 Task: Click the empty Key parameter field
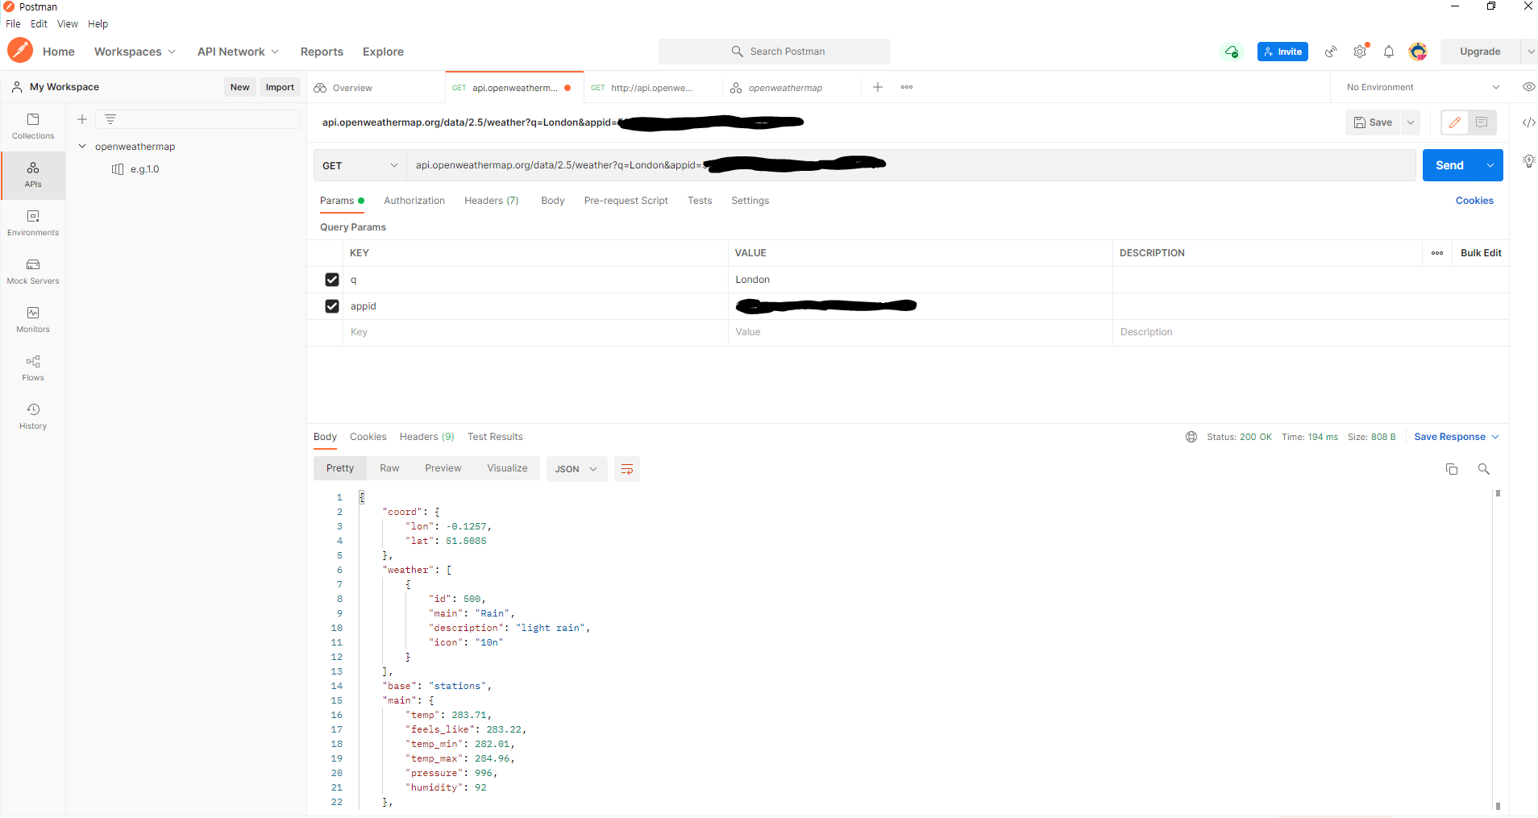(x=535, y=332)
